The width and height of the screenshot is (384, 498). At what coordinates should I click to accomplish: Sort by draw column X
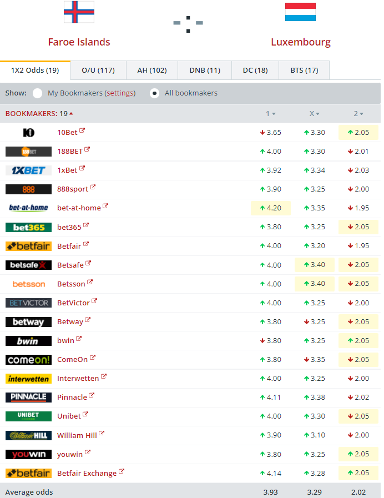[315, 114]
